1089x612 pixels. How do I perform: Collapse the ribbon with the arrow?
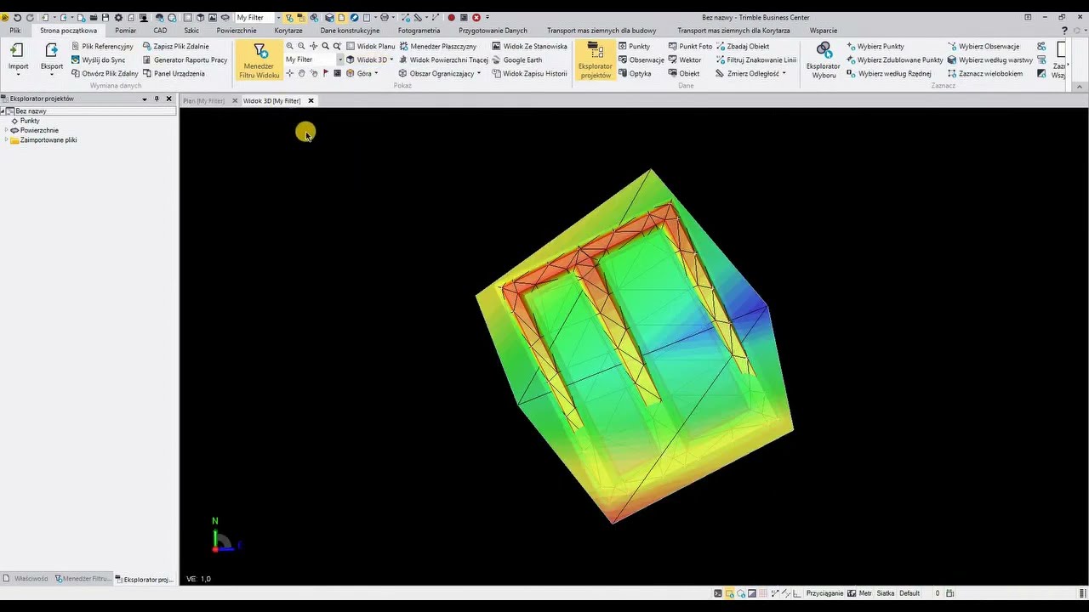click(x=1080, y=87)
